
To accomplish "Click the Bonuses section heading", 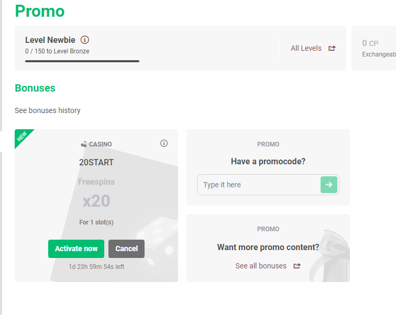I will 35,88.
